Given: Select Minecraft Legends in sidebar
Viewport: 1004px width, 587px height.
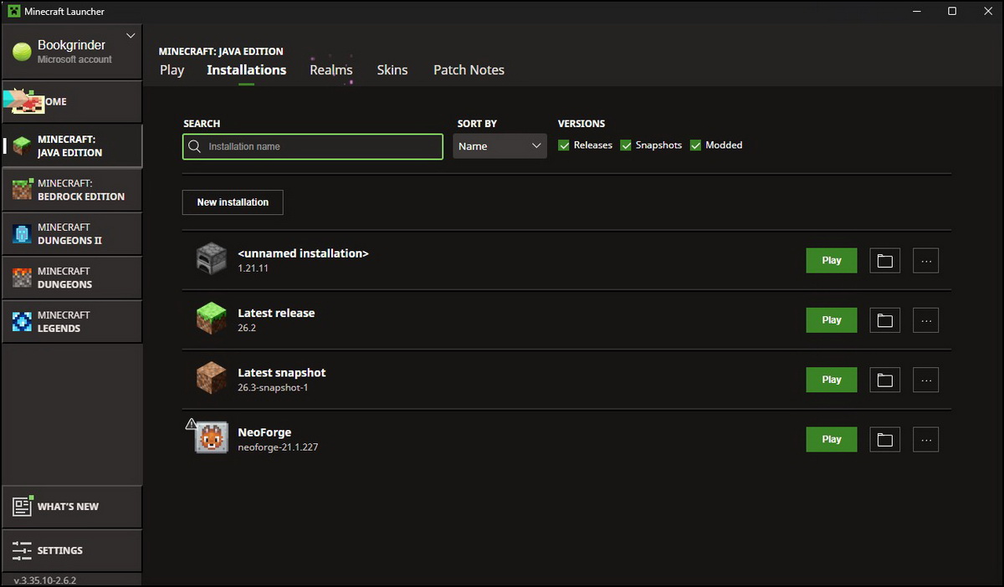Looking at the screenshot, I should click(72, 321).
